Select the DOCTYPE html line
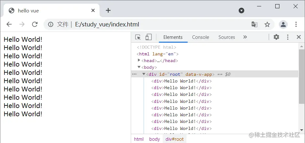 (156, 47)
